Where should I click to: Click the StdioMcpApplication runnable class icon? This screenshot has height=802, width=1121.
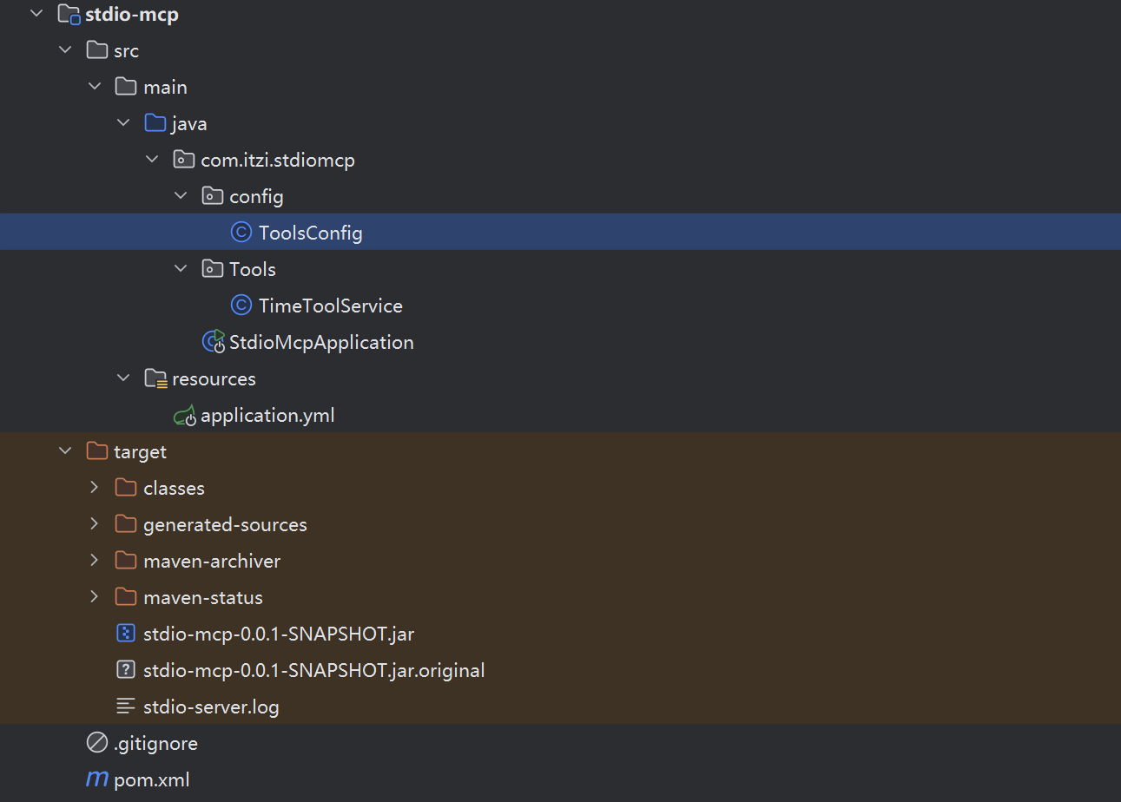coord(214,342)
